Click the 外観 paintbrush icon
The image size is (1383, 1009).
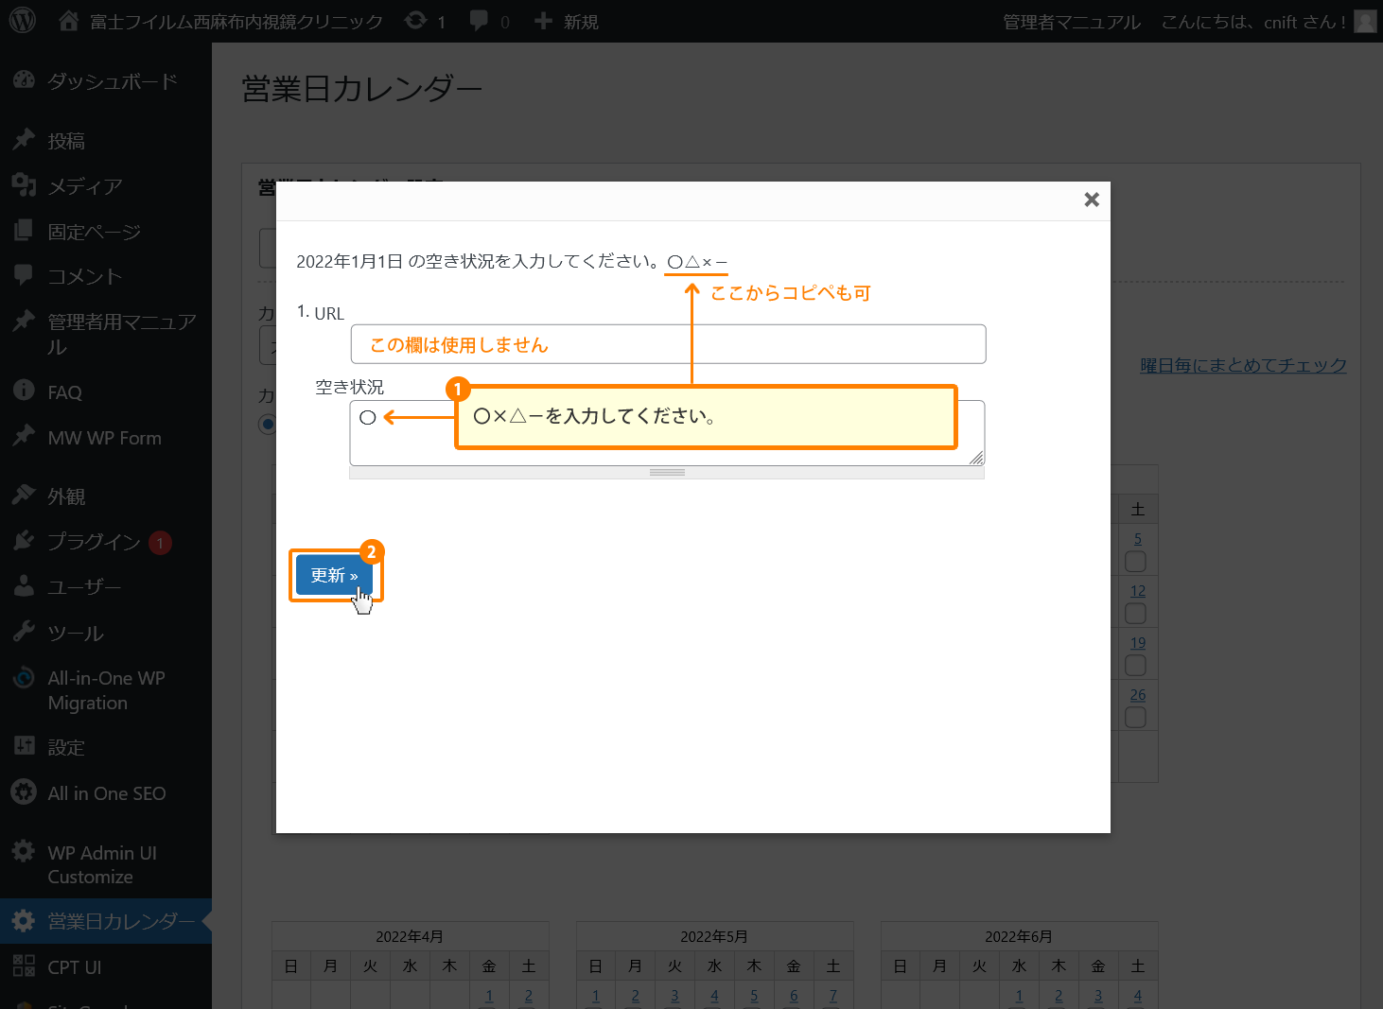pyautogui.click(x=24, y=495)
